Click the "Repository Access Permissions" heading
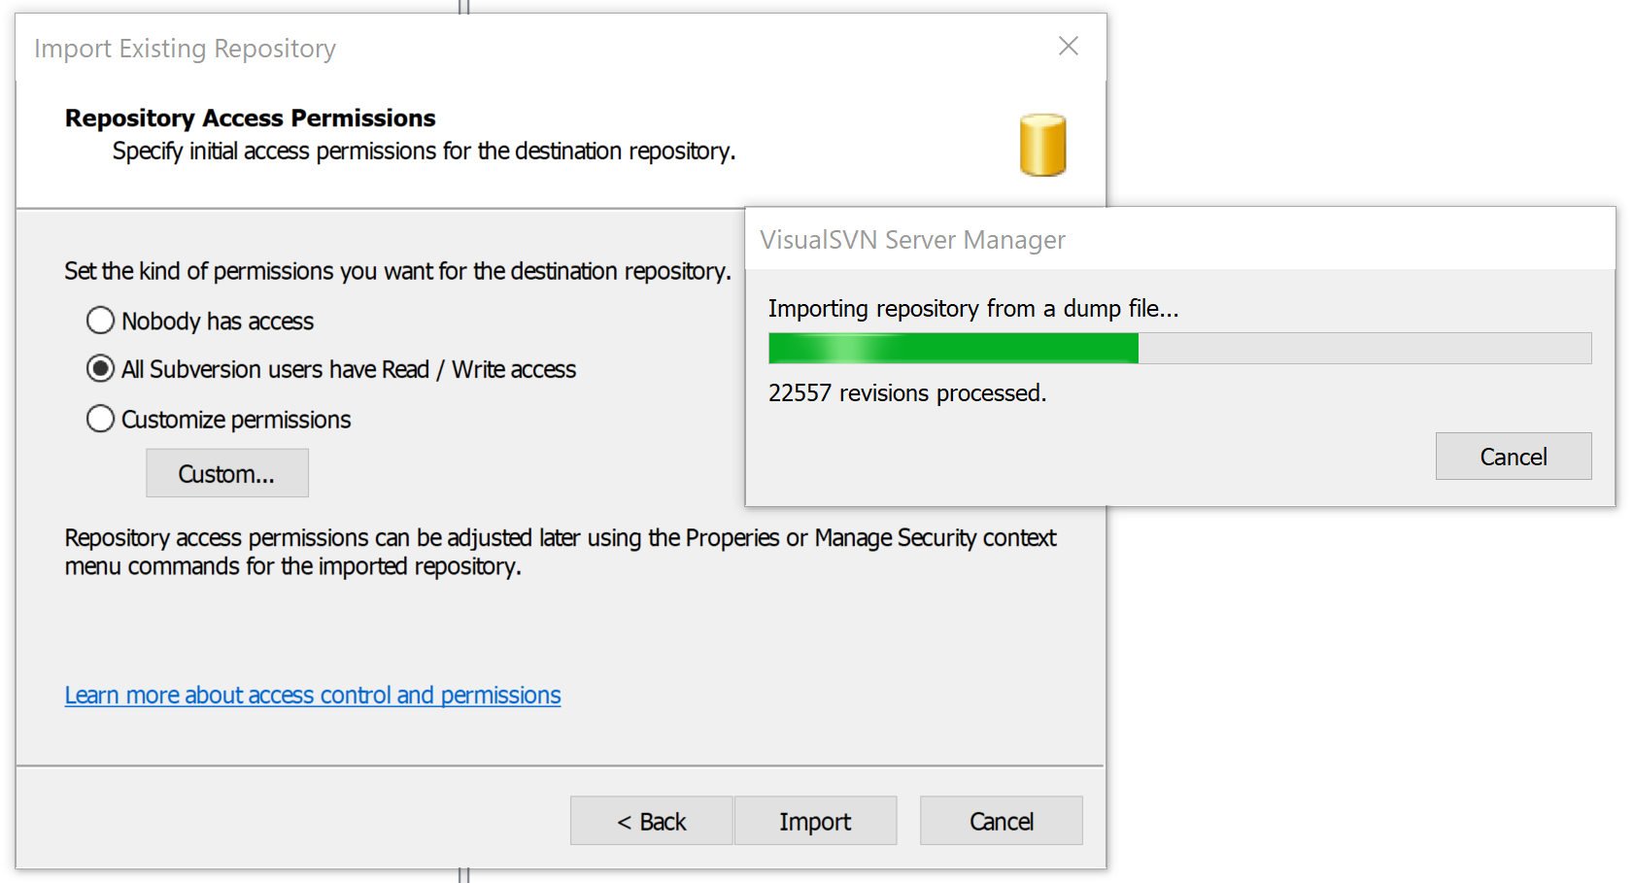Image resolution: width=1634 pixels, height=883 pixels. pyautogui.click(x=250, y=119)
